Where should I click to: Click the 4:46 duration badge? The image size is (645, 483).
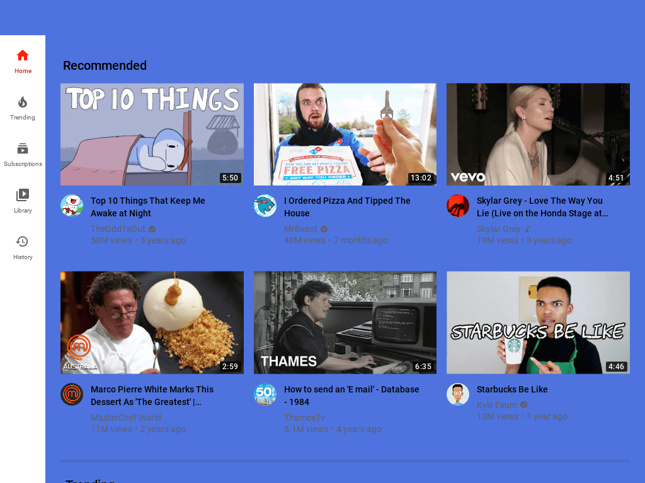tap(616, 367)
